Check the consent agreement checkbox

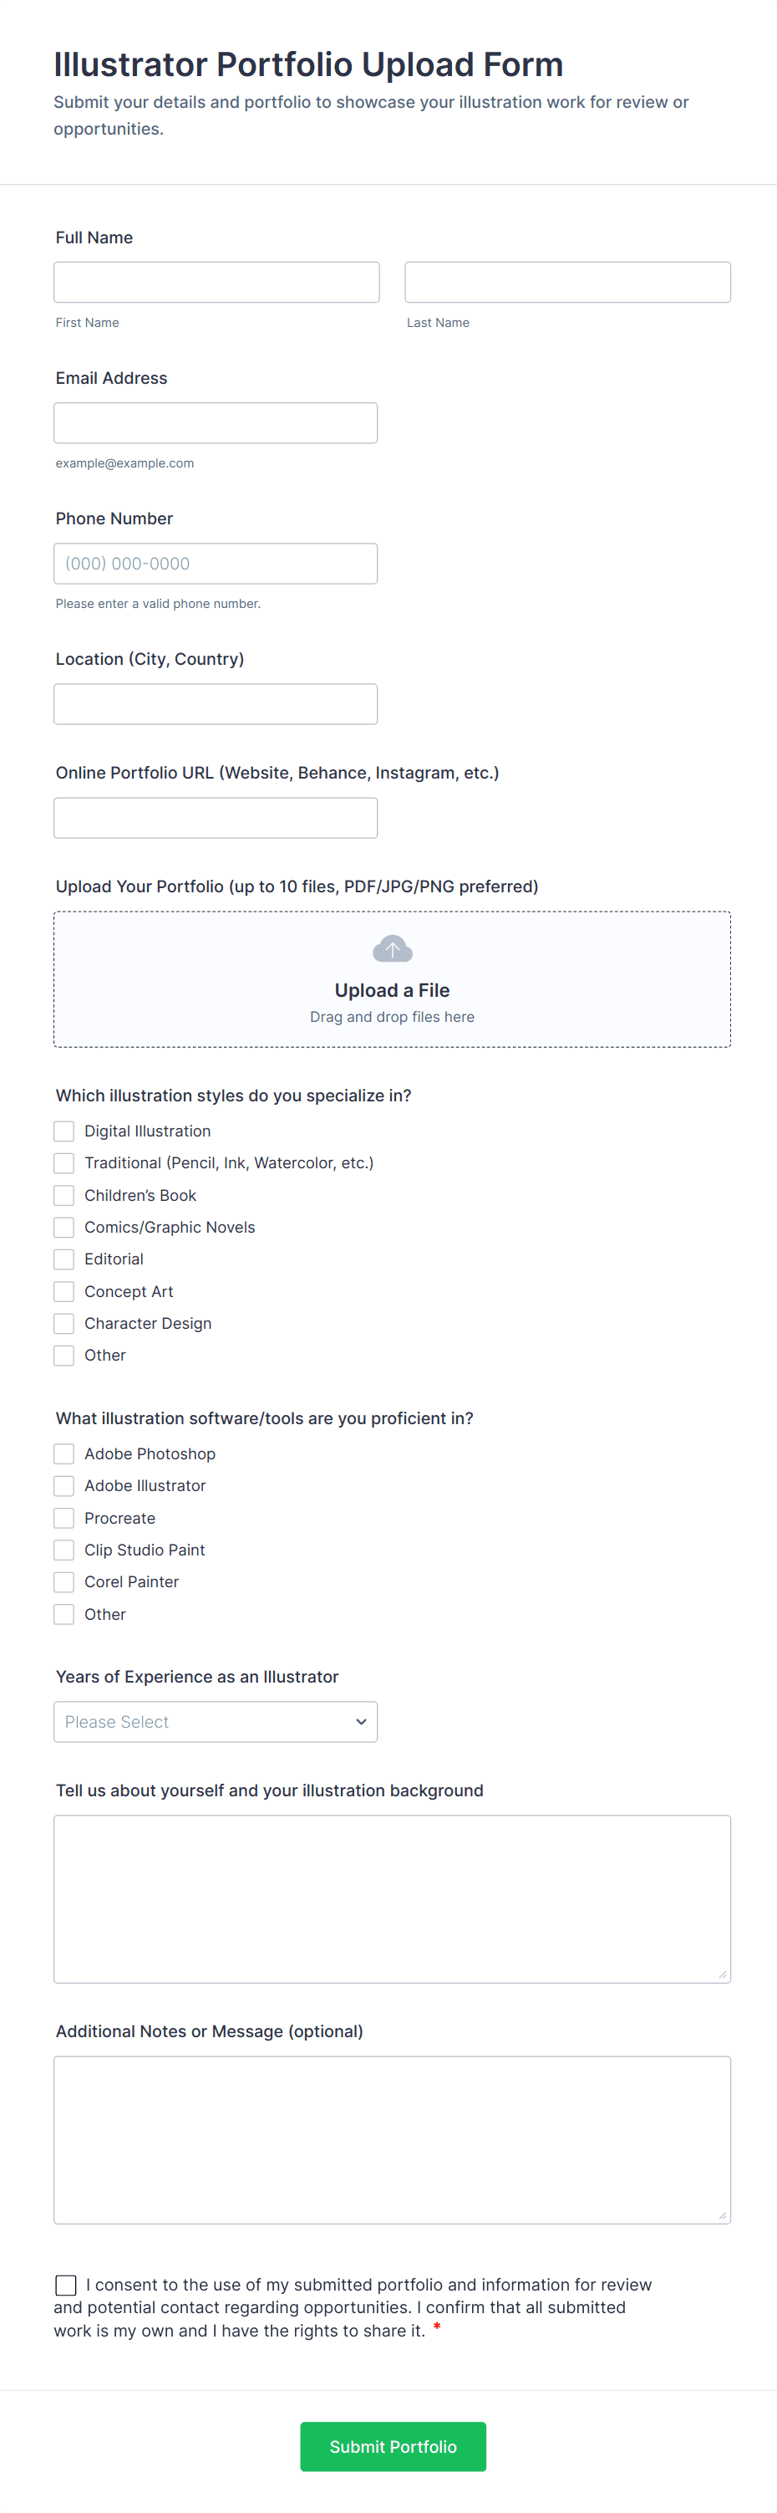pyautogui.click(x=65, y=2285)
